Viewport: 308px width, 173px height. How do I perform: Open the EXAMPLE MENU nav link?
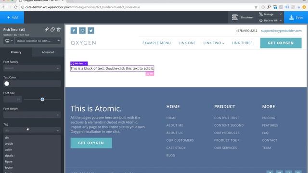[x=156, y=43]
